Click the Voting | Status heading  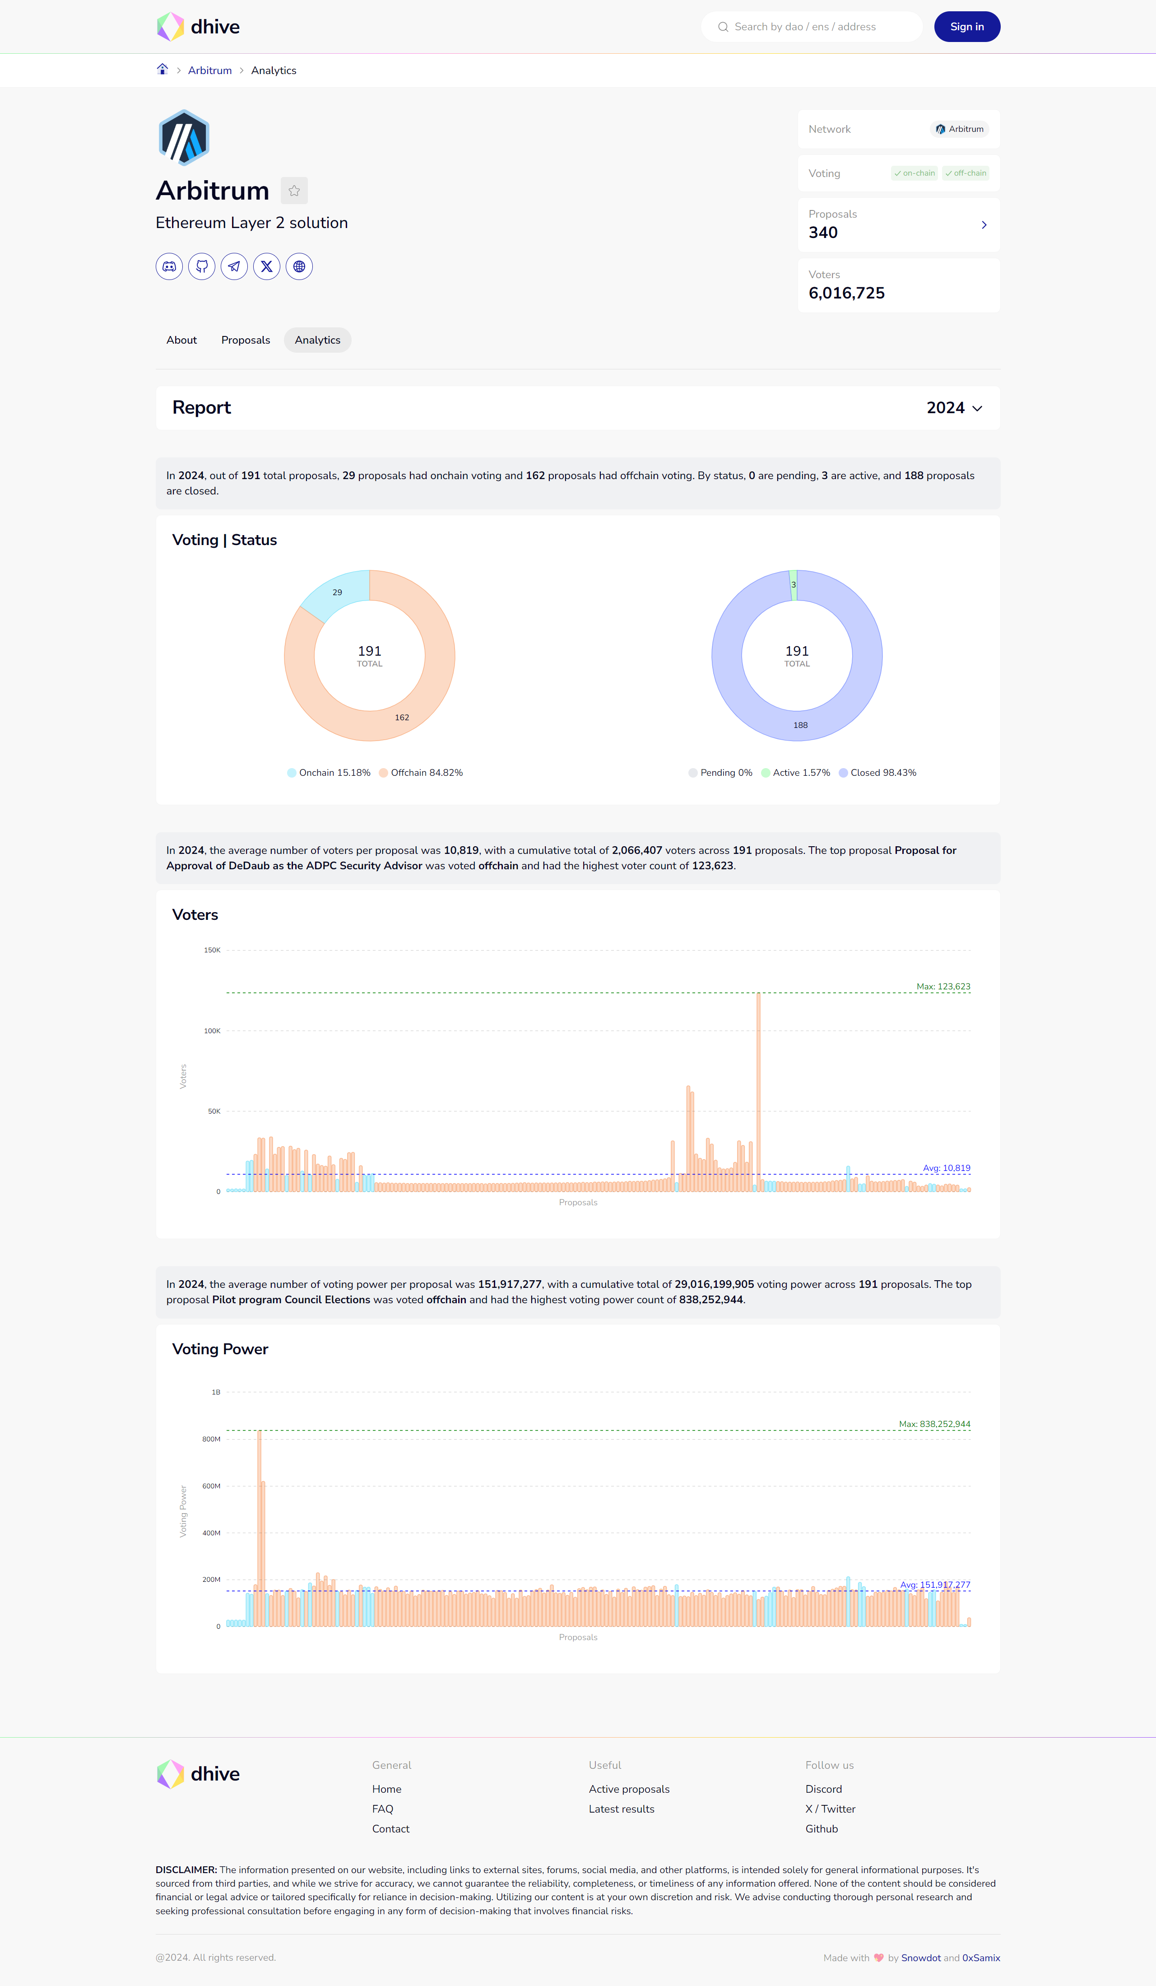click(x=225, y=540)
